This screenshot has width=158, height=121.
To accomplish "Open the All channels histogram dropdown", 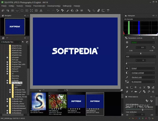I will pyautogui.click(x=140, y=19).
